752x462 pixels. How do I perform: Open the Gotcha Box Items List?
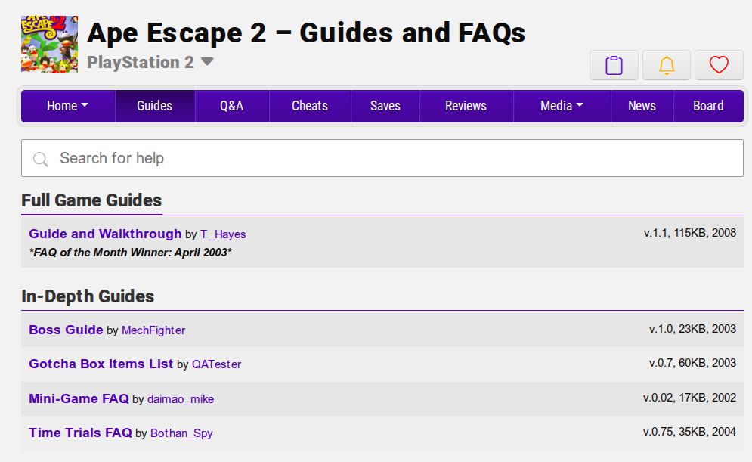(101, 364)
